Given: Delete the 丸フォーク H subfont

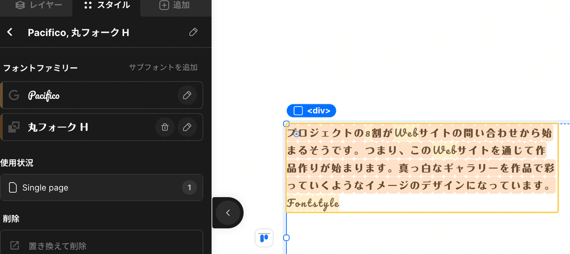Looking at the screenshot, I should click(x=165, y=127).
